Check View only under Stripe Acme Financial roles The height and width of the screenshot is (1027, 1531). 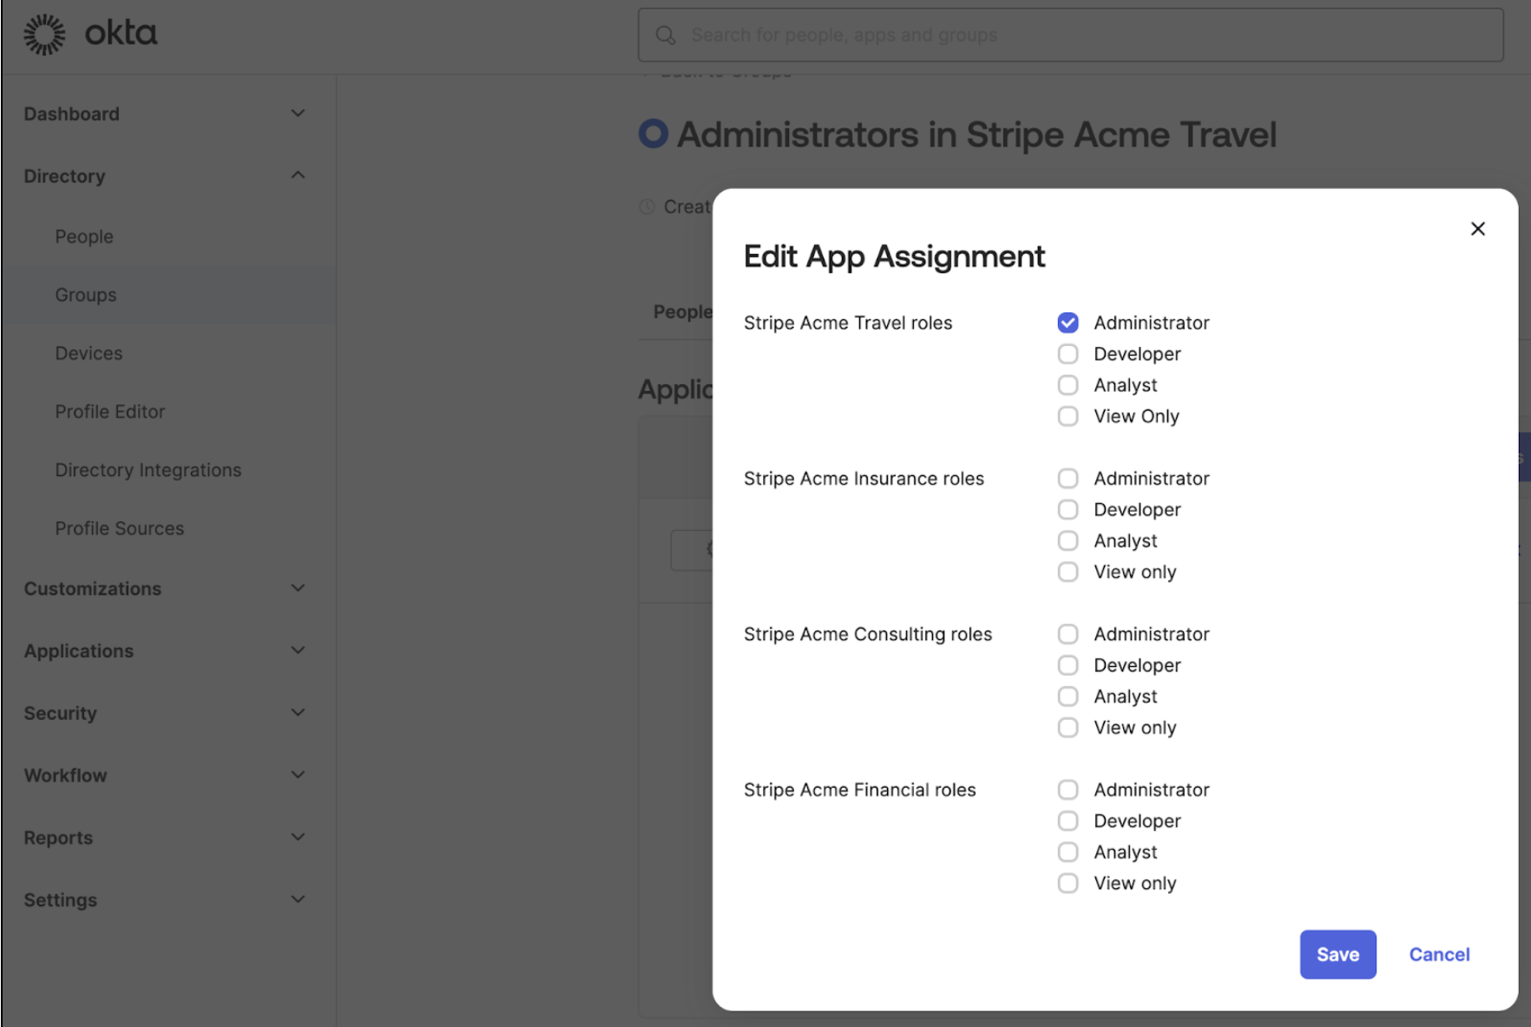[1068, 884]
